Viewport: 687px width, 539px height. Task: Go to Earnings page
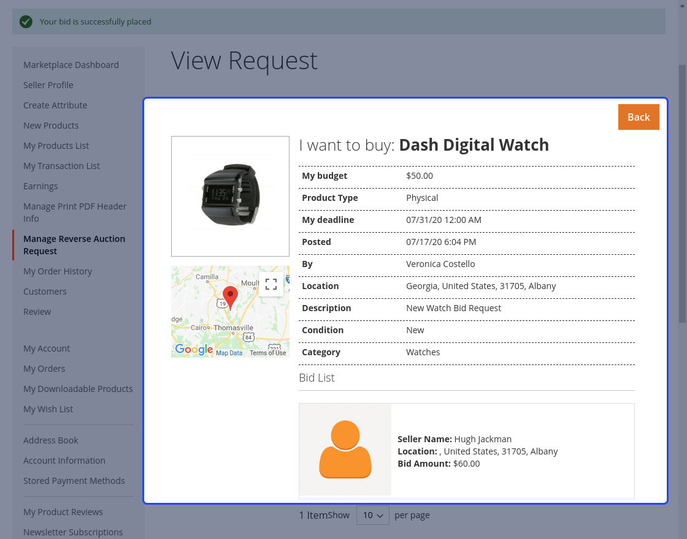pos(40,186)
